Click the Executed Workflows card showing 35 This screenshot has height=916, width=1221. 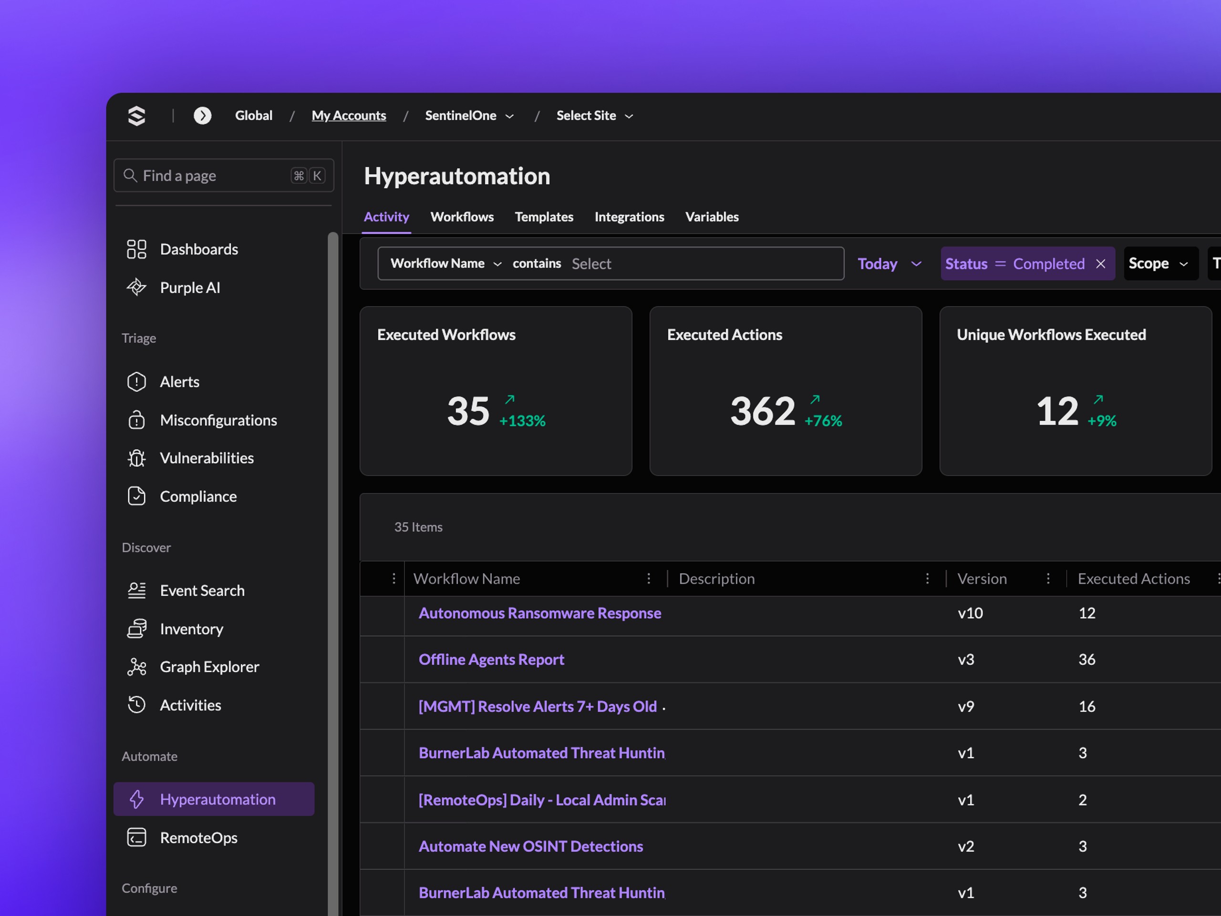coord(496,391)
